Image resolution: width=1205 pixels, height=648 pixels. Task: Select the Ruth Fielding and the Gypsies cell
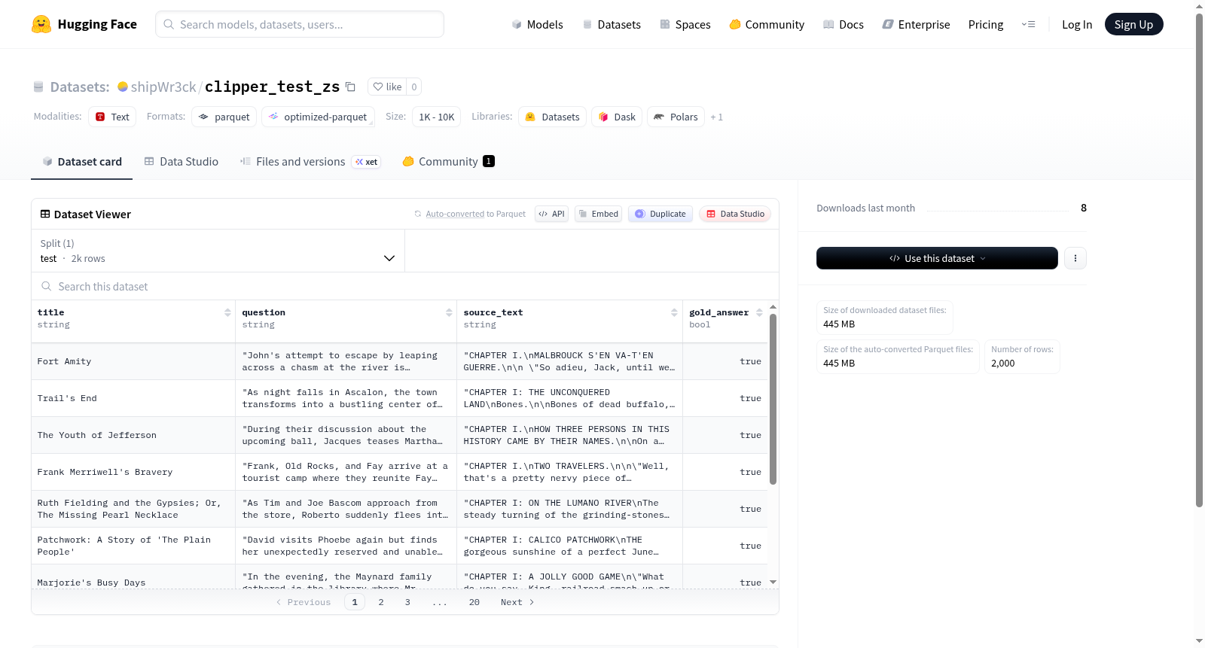coord(133,509)
